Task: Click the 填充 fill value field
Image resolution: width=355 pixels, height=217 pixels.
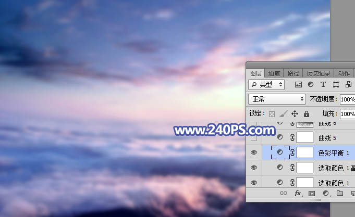Action: click(348, 113)
